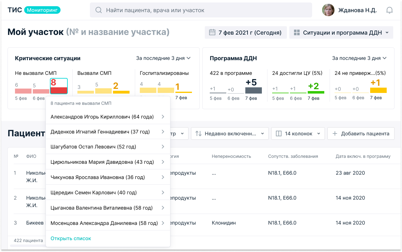The image size is (402, 252).
Task: Open Шагубатов Остап Левович entry
Action: pos(108,147)
